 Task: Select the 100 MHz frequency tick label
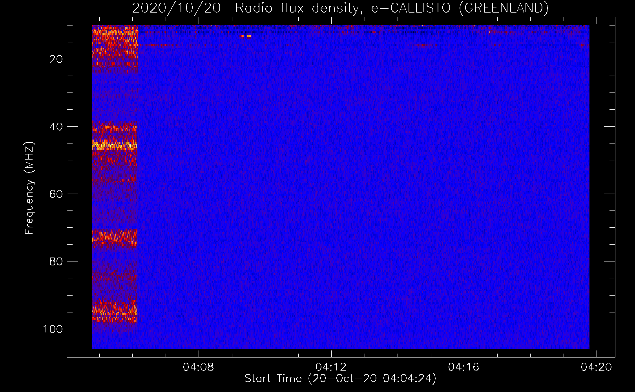click(x=53, y=329)
